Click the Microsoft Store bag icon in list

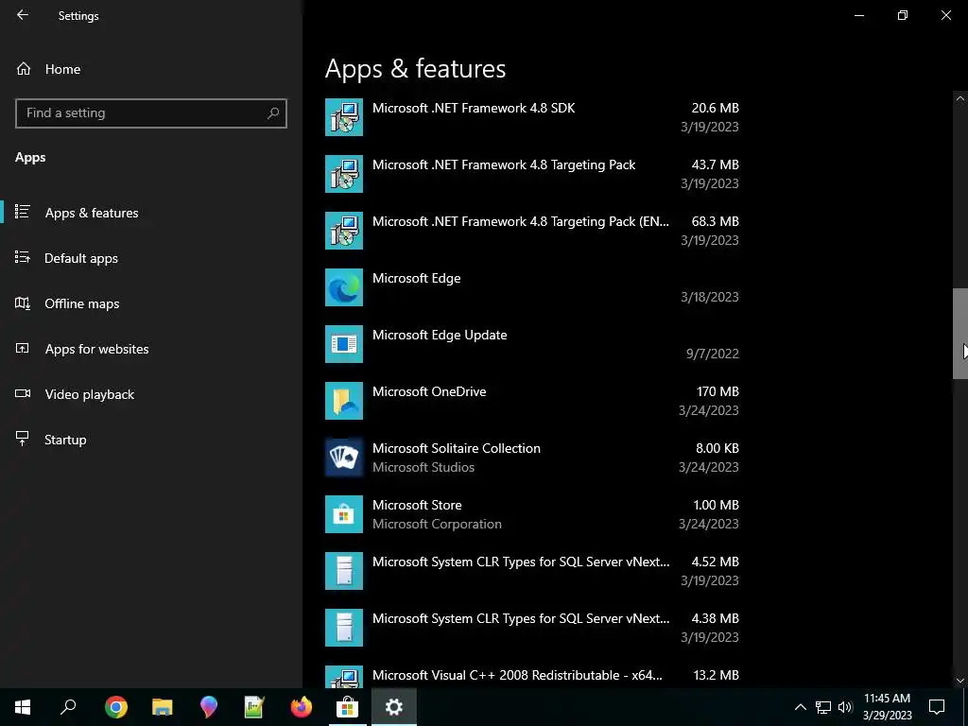pyautogui.click(x=344, y=514)
